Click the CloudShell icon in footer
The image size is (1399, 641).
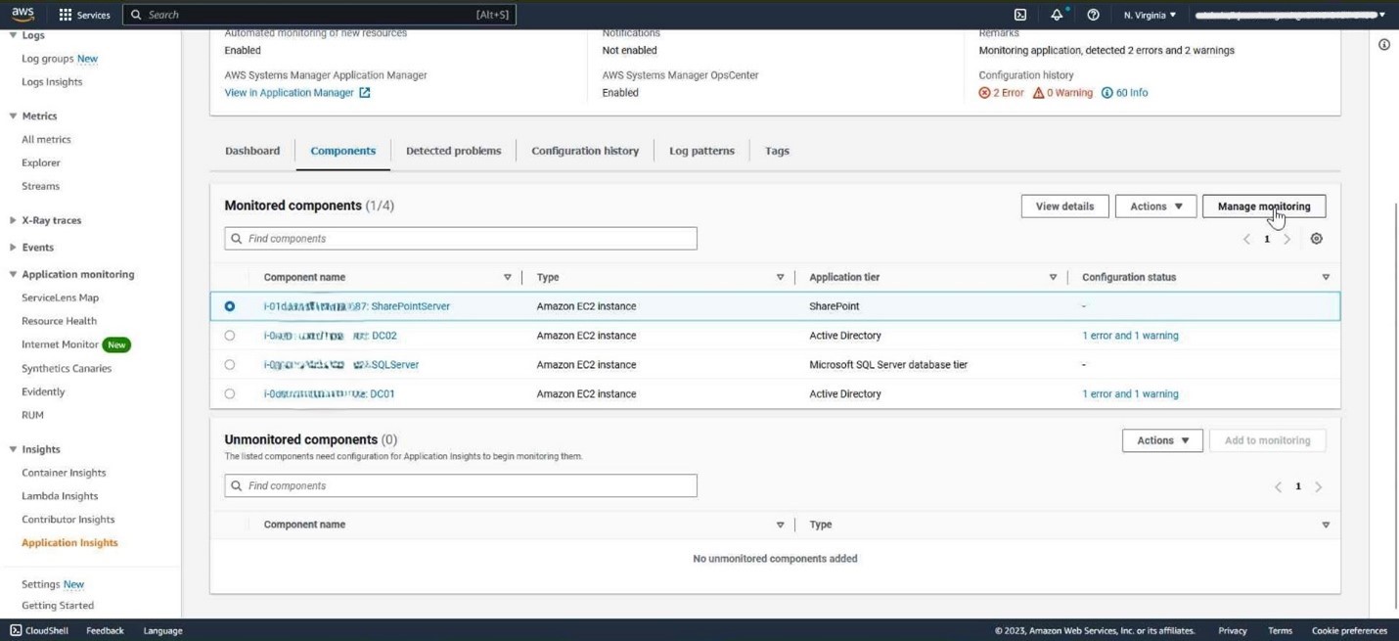coord(16,630)
